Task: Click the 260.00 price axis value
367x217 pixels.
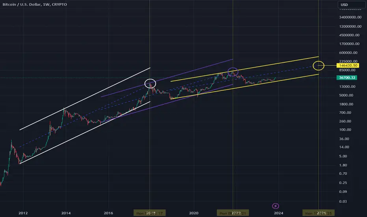Action: [x=345, y=121]
